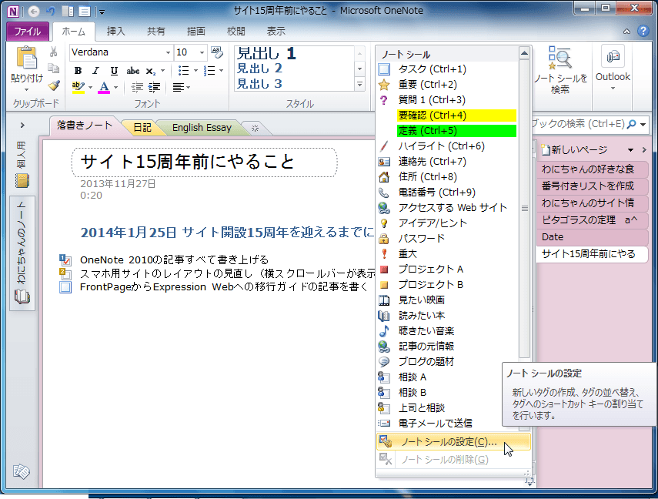Create new section with the asterisk tab

pyautogui.click(x=256, y=128)
